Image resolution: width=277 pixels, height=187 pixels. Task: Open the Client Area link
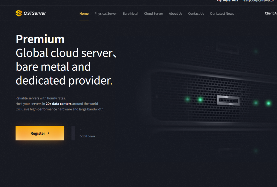[x=271, y=13]
